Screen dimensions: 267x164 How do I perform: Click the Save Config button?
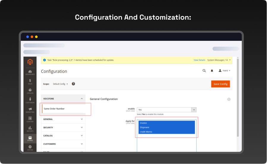click(220, 84)
